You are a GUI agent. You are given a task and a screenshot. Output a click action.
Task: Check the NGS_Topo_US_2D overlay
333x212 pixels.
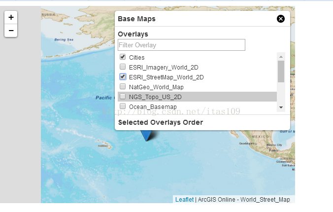click(123, 96)
